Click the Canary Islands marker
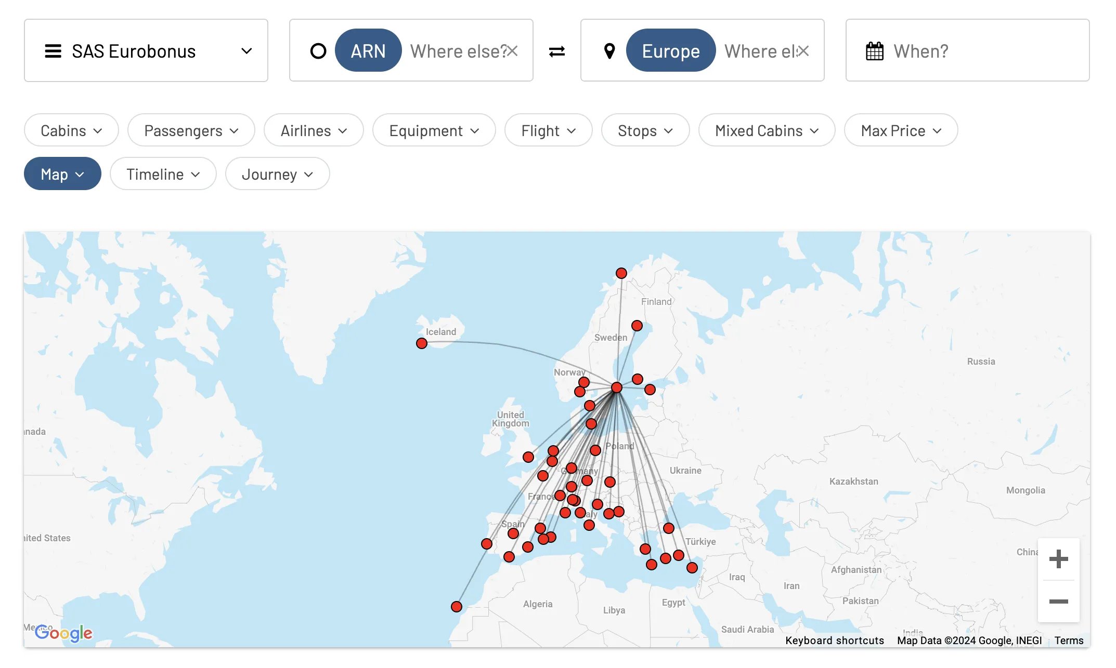The image size is (1116, 668). pyautogui.click(x=457, y=607)
